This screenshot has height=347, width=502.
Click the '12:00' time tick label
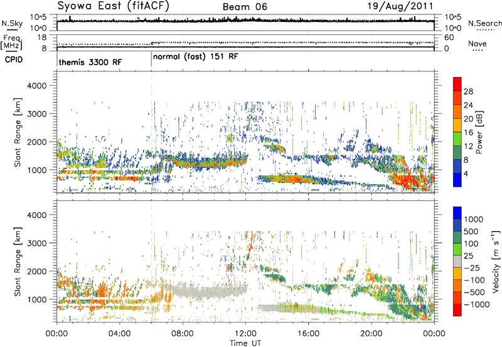(245, 334)
